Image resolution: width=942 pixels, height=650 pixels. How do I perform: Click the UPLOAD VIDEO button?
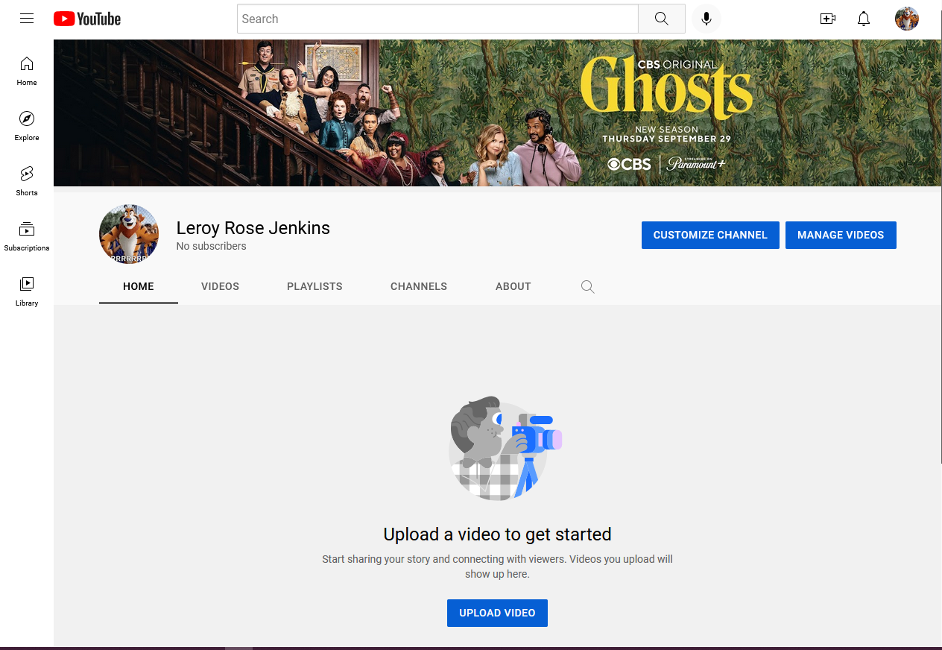[497, 613]
